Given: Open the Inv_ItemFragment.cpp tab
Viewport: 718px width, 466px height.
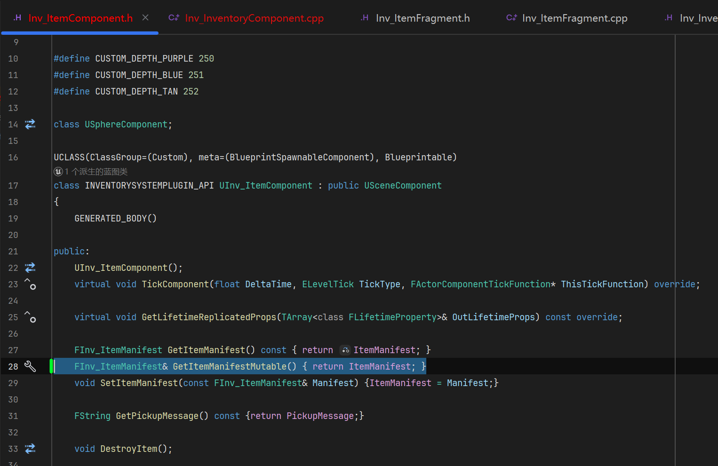Looking at the screenshot, I should (574, 18).
